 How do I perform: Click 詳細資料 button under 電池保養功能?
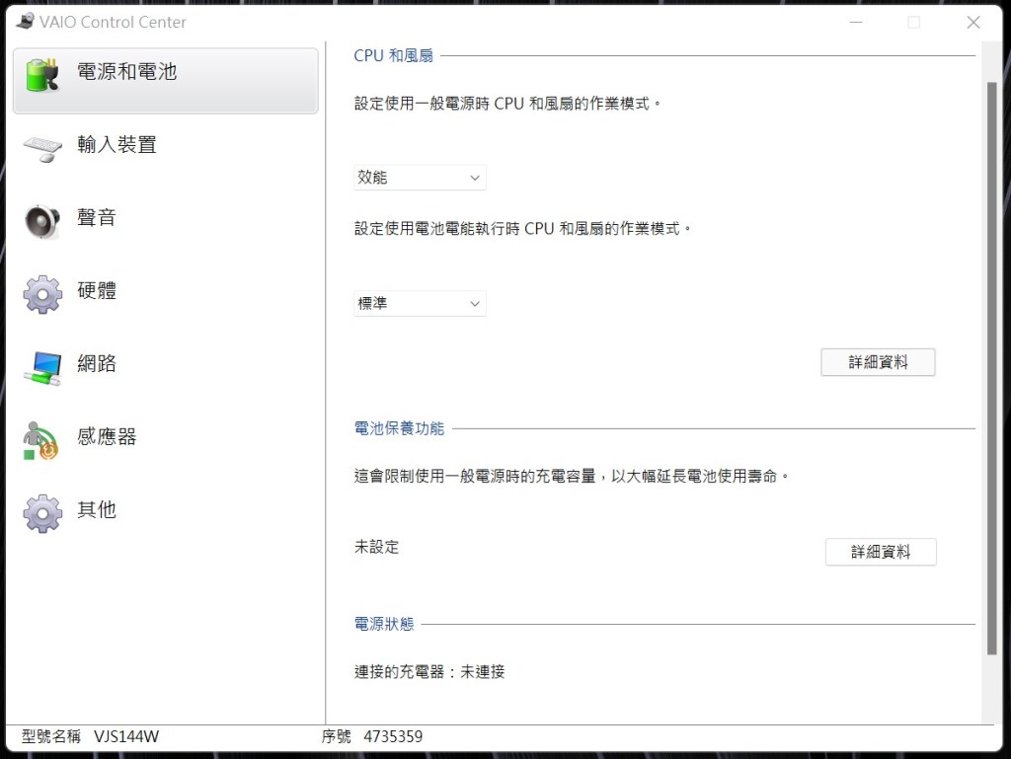[880, 552]
